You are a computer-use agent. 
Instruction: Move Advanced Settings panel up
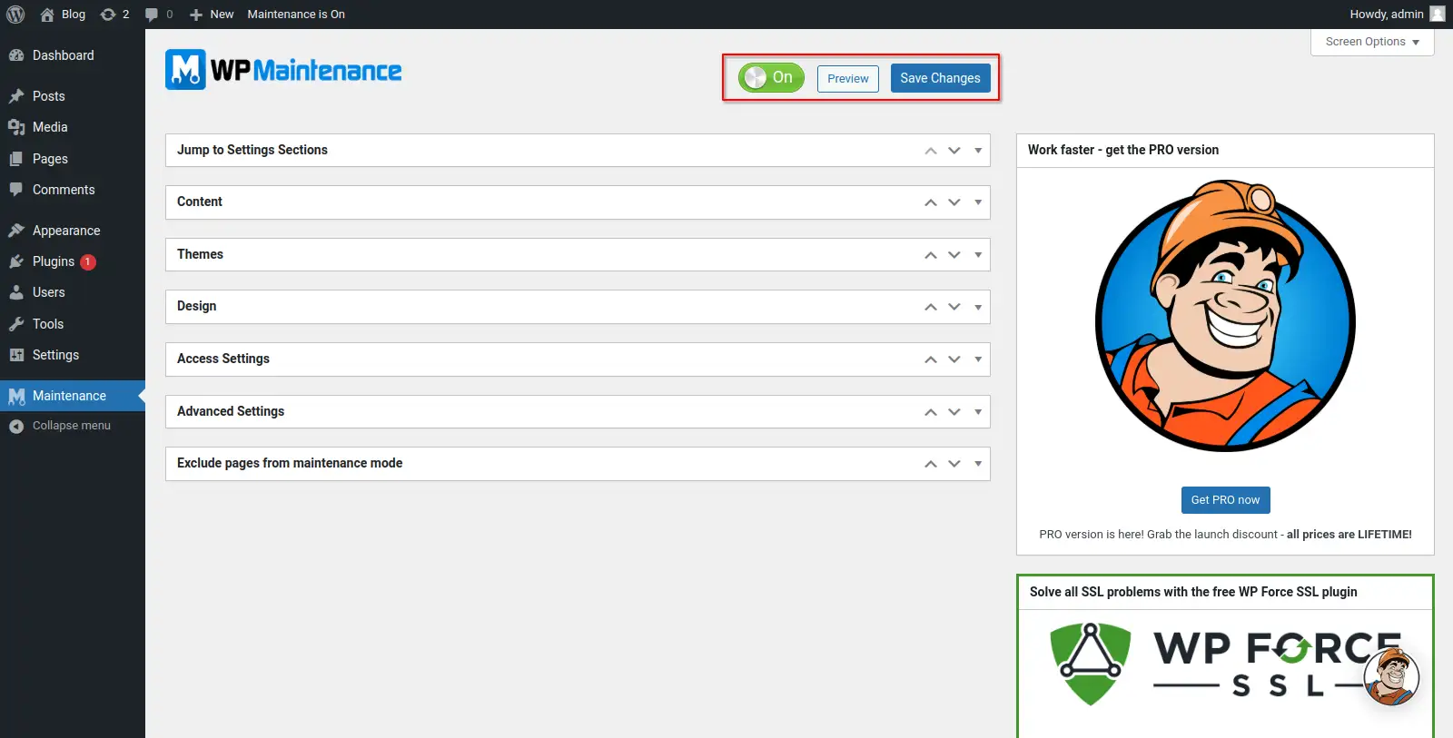(931, 412)
